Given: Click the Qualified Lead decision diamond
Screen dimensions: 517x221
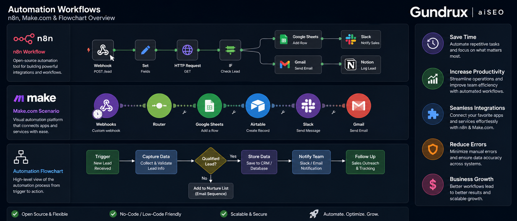Looking at the screenshot, I should 211,161.
